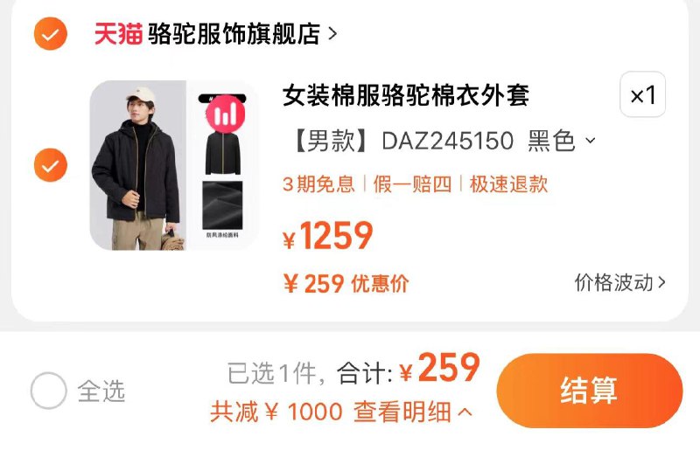
Task: Click the 假一赔四 guarantee tag
Action: coord(412,183)
